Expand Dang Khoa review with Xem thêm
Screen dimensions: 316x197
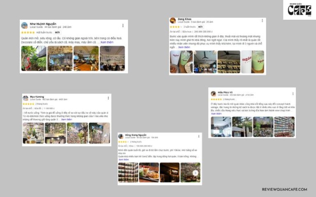184,47
